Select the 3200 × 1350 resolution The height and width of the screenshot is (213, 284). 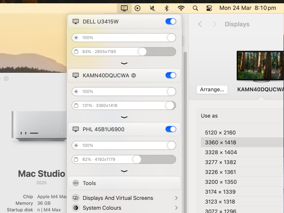tap(242, 182)
